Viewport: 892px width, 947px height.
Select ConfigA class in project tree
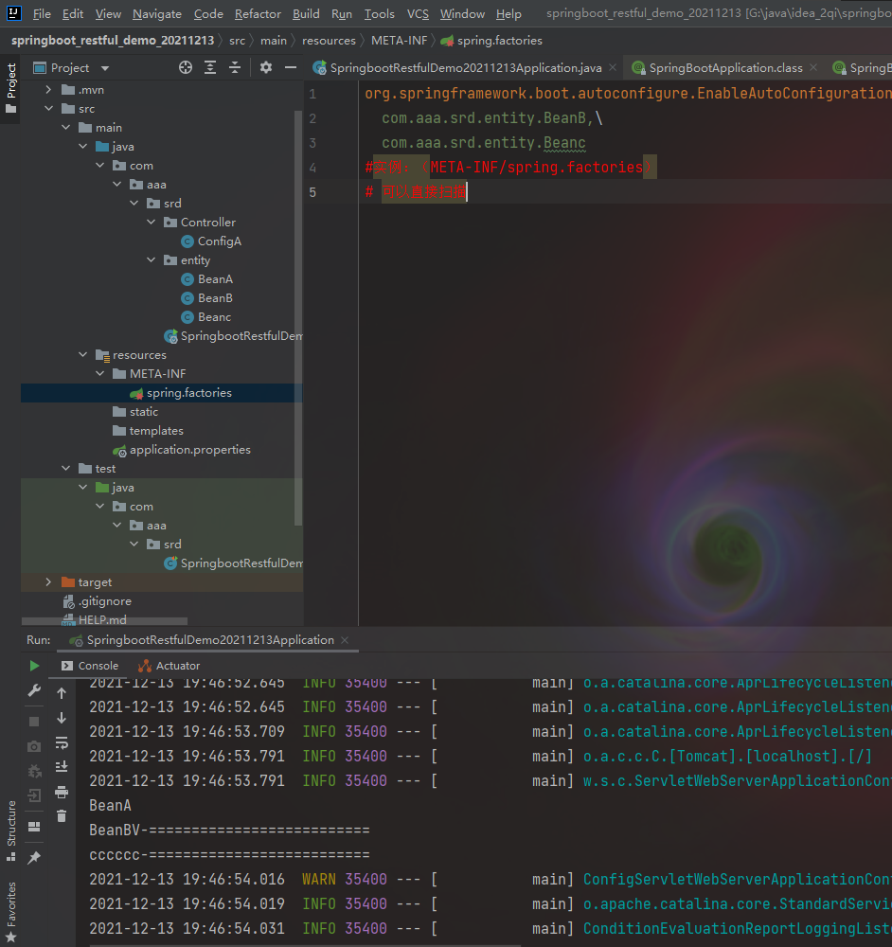211,241
